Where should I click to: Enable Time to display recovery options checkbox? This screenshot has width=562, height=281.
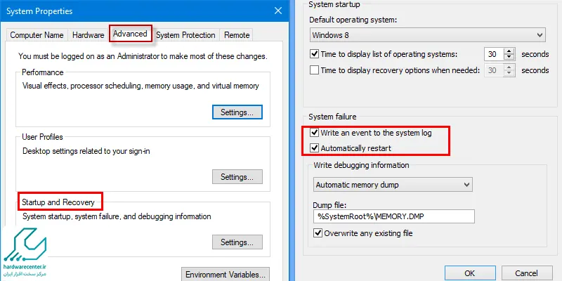(x=314, y=70)
